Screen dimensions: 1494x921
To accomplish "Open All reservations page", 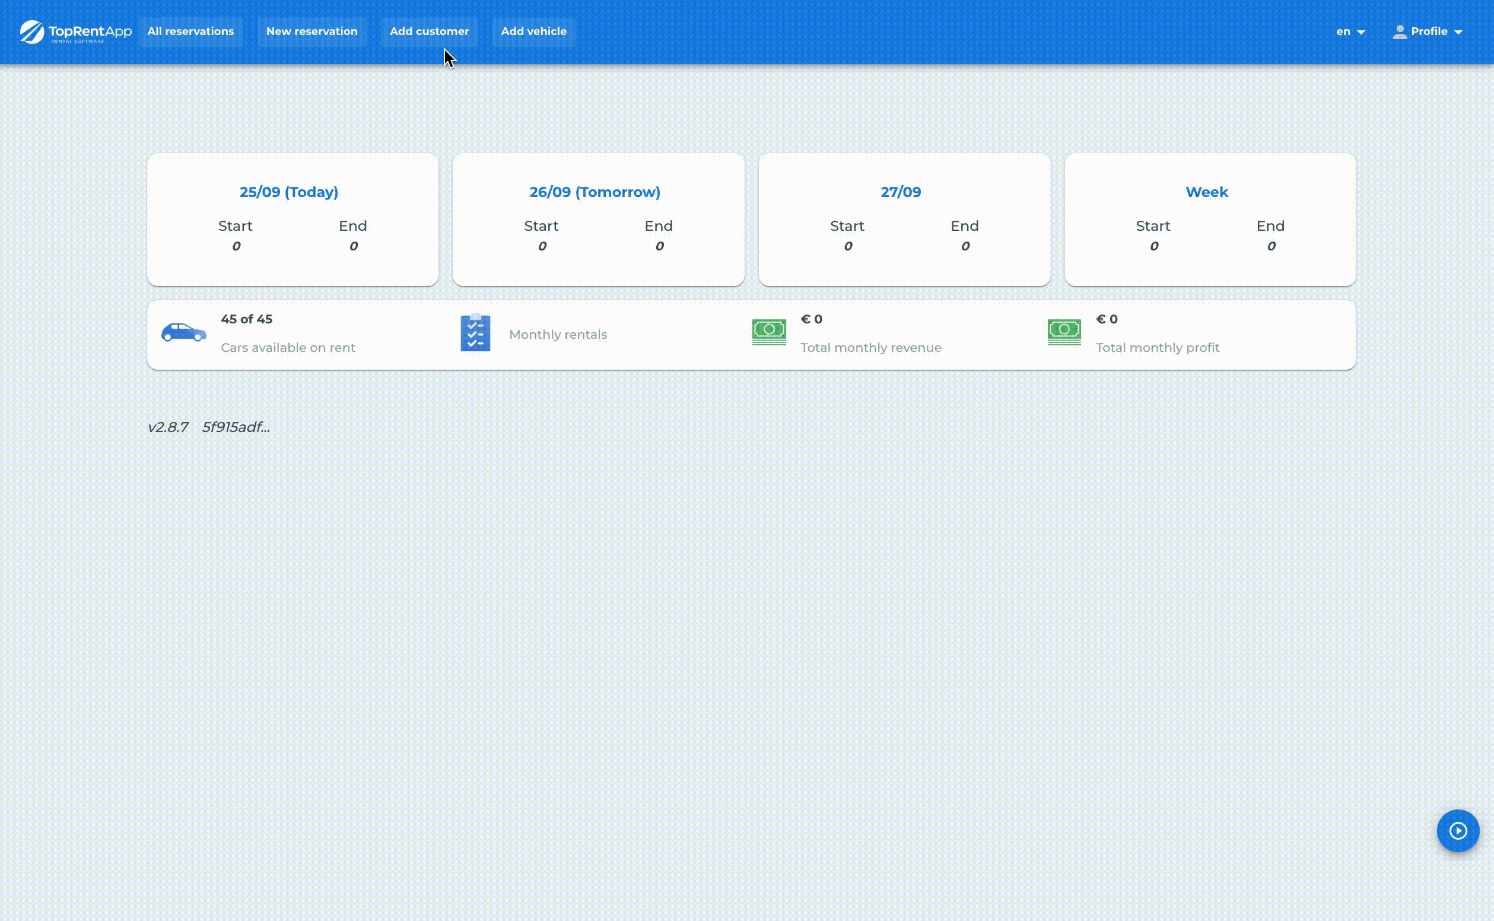I will [190, 31].
